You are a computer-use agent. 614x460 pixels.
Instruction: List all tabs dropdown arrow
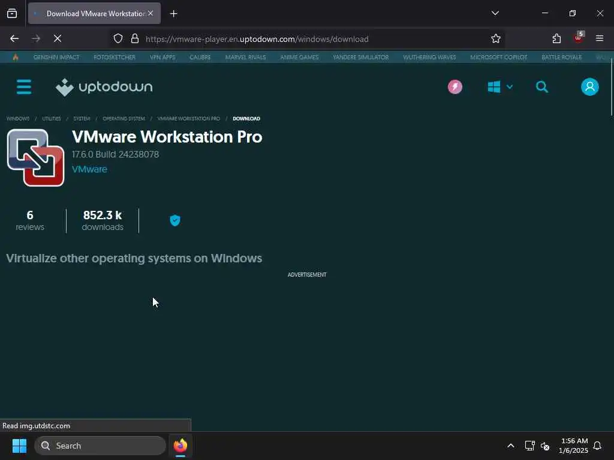(495, 13)
